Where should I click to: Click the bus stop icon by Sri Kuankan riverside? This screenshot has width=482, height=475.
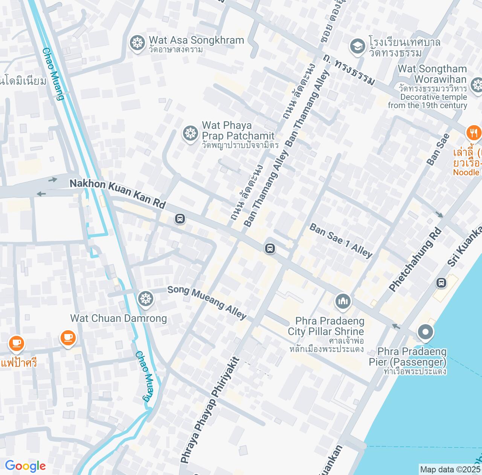(441, 282)
